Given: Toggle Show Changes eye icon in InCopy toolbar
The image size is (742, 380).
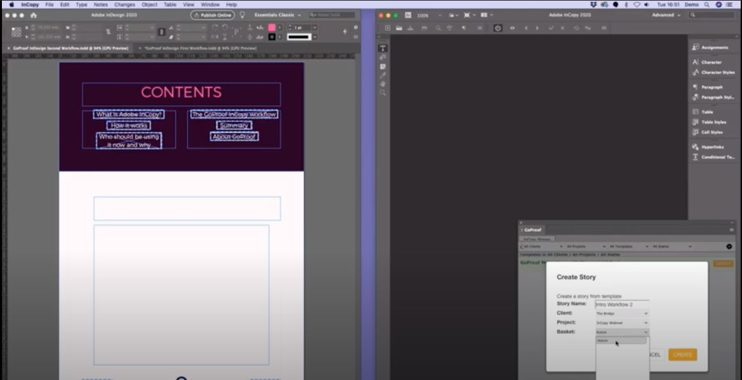Looking at the screenshot, I should [512, 28].
